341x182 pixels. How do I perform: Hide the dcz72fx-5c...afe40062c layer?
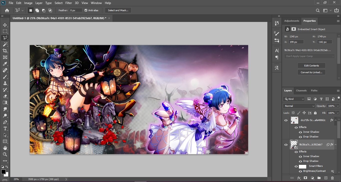coord(286,120)
